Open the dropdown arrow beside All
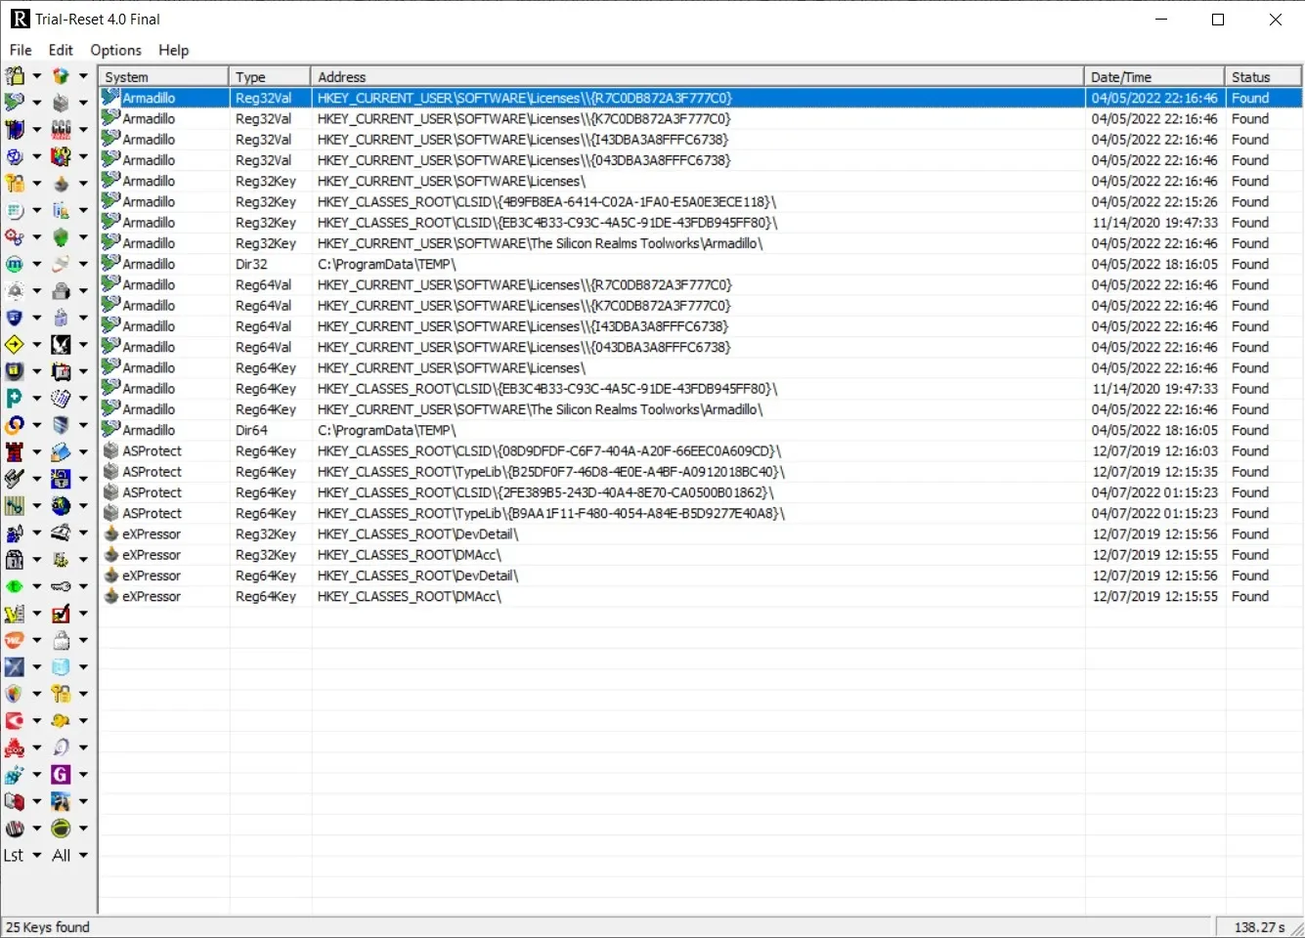The height and width of the screenshot is (938, 1305). point(83,856)
